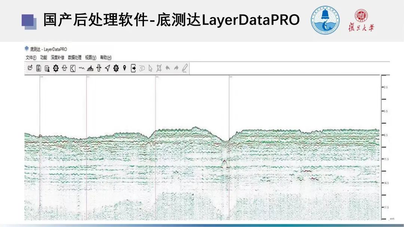Click the crop tool icon
The image size is (404, 227).
tap(159, 68)
